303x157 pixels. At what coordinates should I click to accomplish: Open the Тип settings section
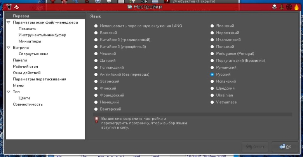click(x=16, y=92)
